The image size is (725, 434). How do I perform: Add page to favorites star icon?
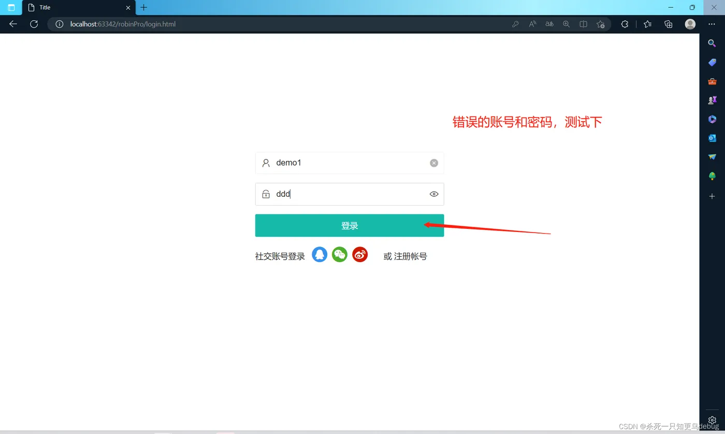tap(601, 24)
